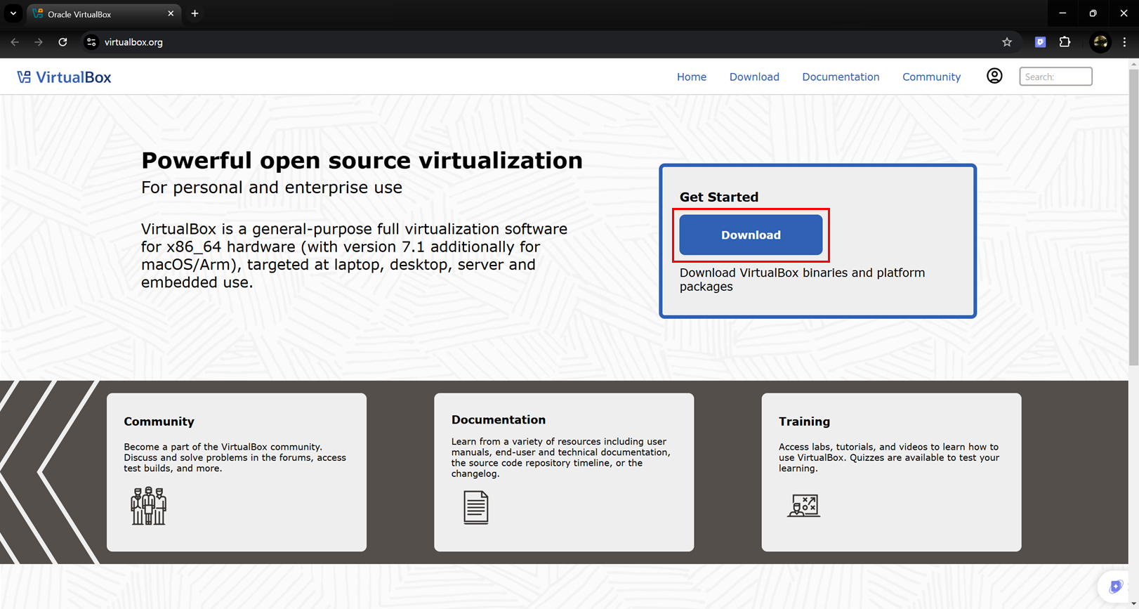Restore down the browser window

[1093, 13]
